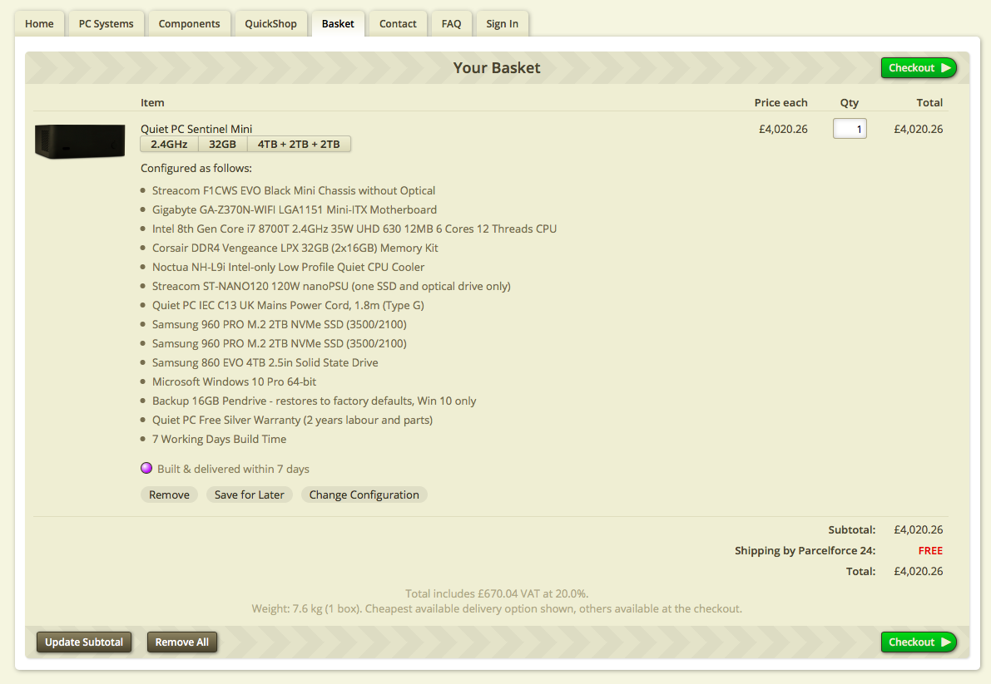Click the red FREE shipping value
991x684 pixels.
coord(930,550)
